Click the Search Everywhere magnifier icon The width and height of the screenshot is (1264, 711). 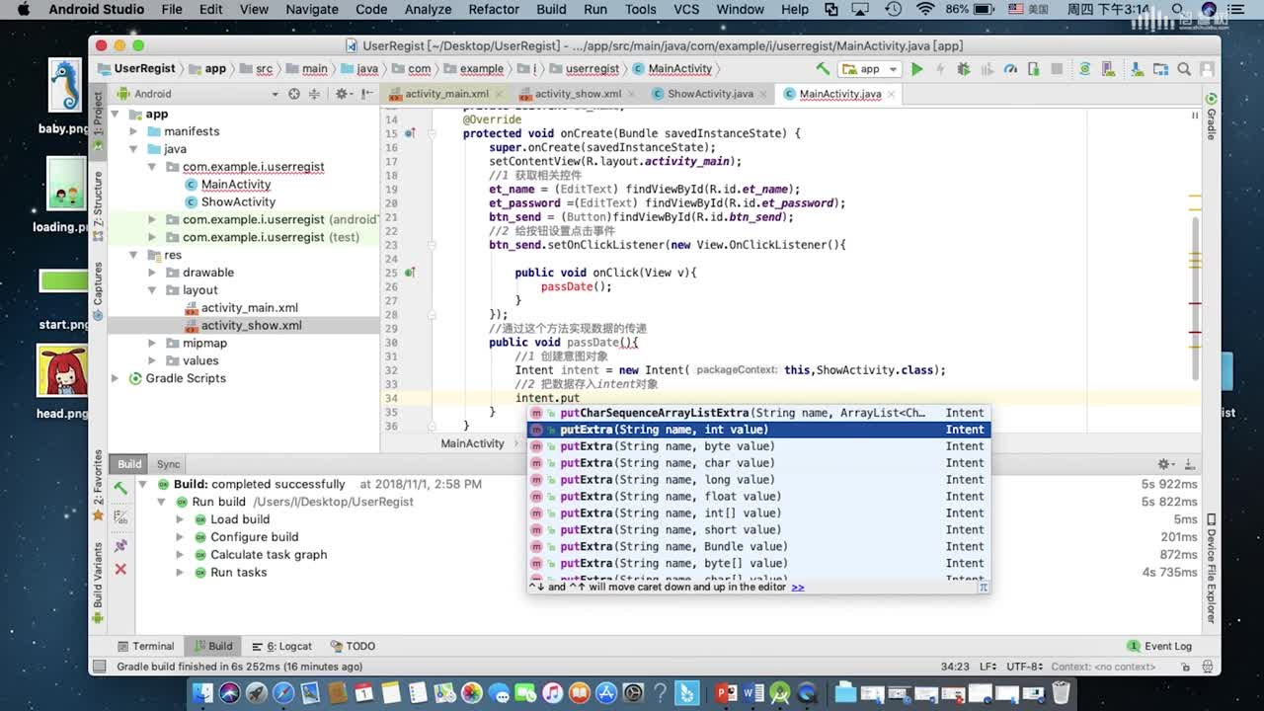click(x=1183, y=69)
